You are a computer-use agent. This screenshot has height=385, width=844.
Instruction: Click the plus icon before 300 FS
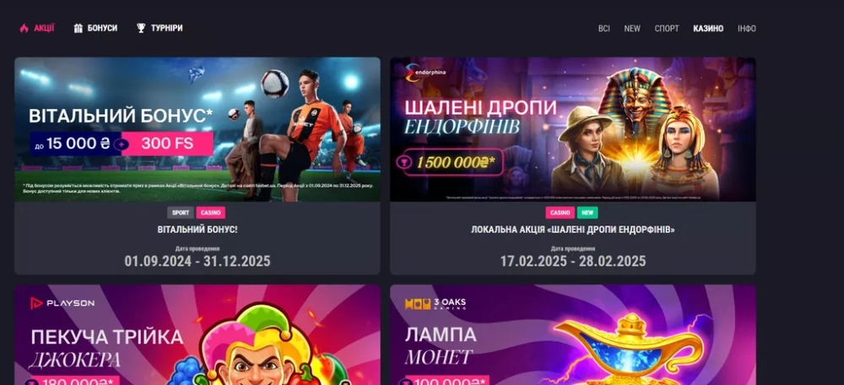coord(122,144)
